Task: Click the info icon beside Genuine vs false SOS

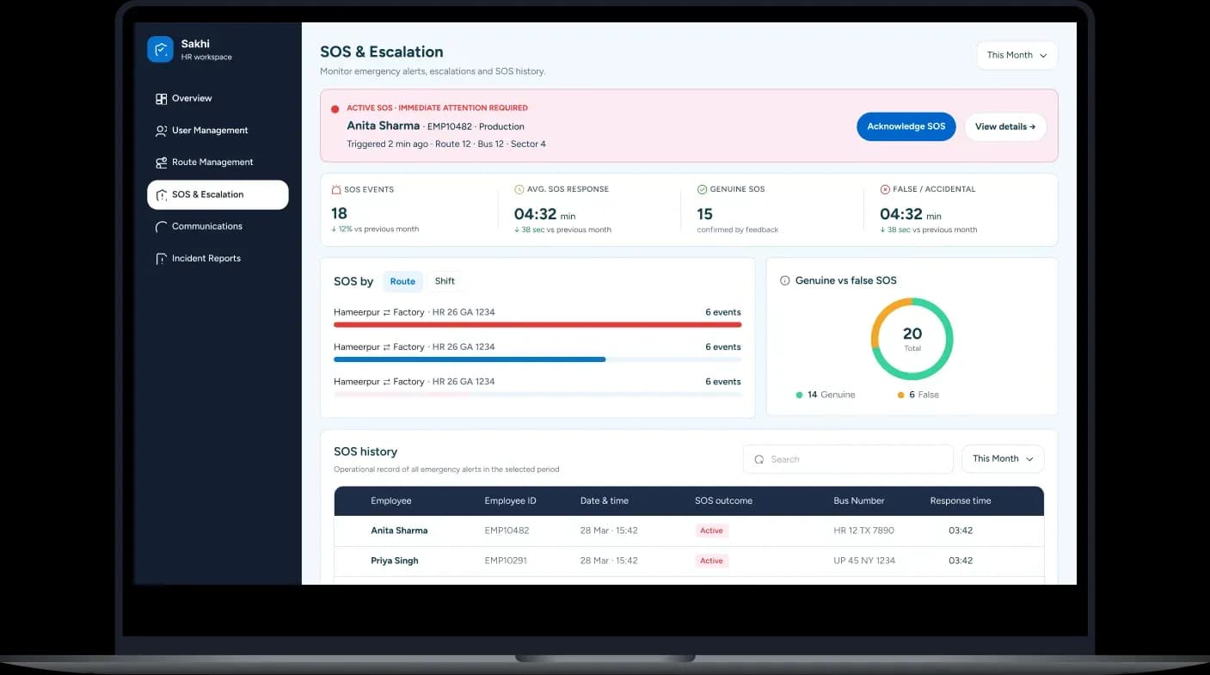Action: pos(784,280)
